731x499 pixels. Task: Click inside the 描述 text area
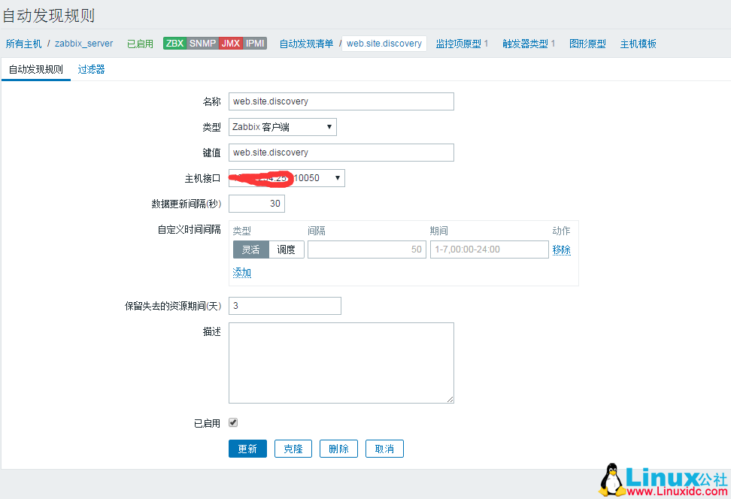pos(341,362)
